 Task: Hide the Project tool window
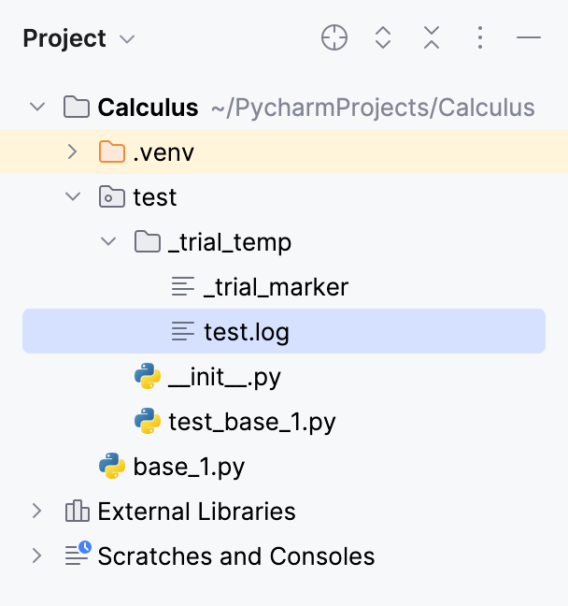click(x=529, y=38)
